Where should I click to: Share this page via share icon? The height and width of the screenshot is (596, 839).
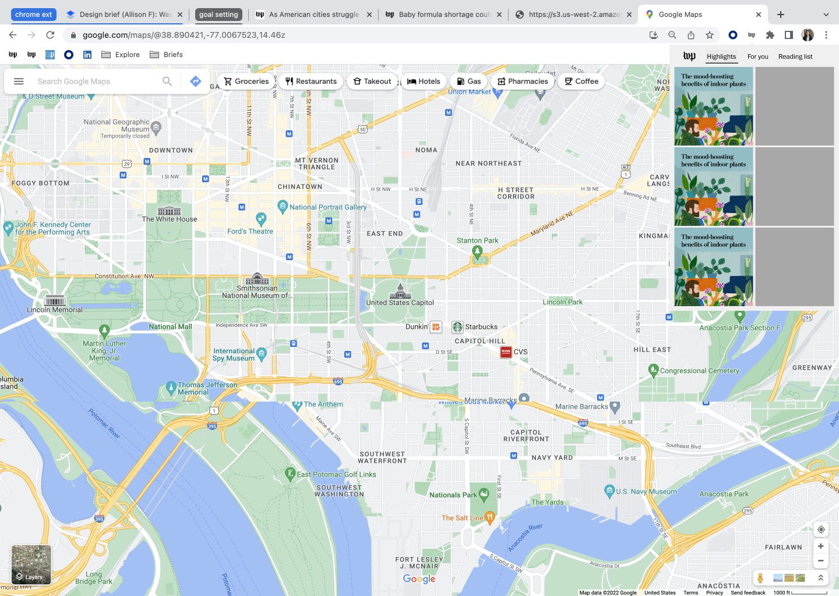[x=691, y=35]
